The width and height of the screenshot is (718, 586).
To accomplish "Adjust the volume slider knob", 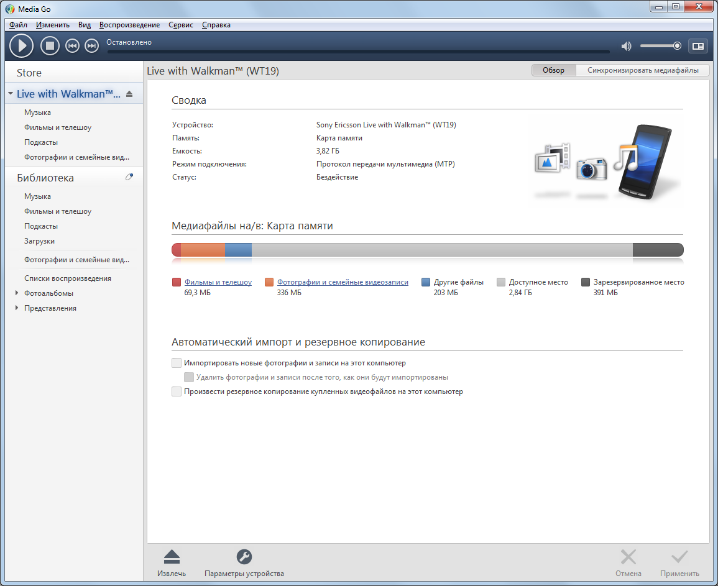I will click(x=677, y=46).
